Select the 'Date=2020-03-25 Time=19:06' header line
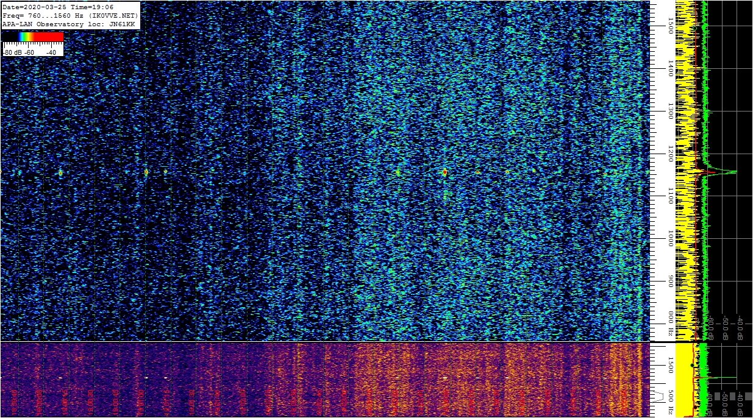This screenshot has height=418, width=753. [x=58, y=7]
